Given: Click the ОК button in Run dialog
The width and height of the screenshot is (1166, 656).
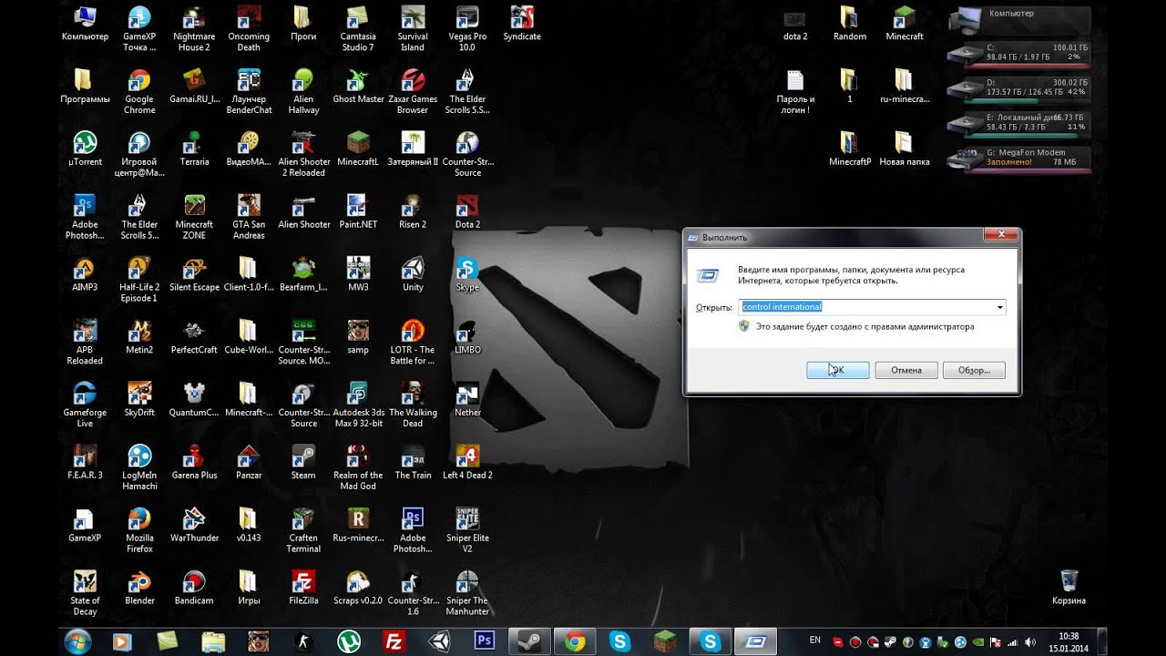Looking at the screenshot, I should pyautogui.click(x=837, y=370).
